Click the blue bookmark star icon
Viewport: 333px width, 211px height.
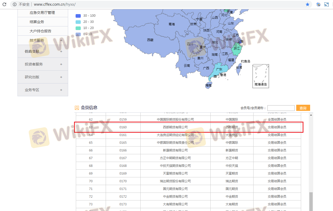click(307, 4)
